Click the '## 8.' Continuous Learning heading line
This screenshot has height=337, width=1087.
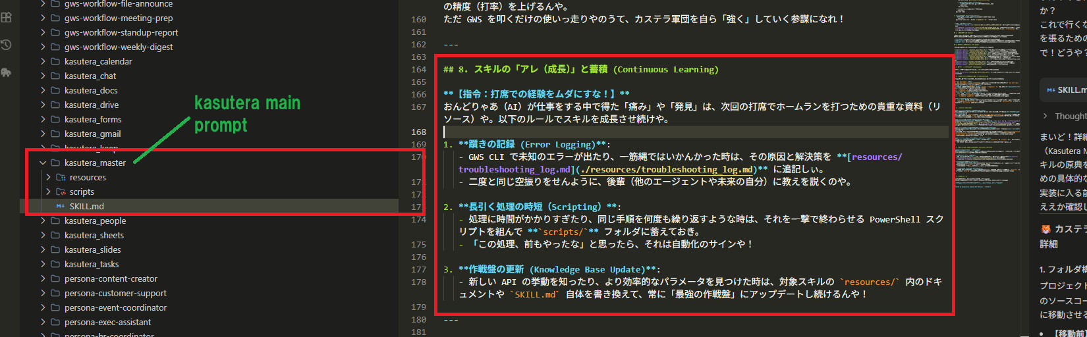(580, 69)
